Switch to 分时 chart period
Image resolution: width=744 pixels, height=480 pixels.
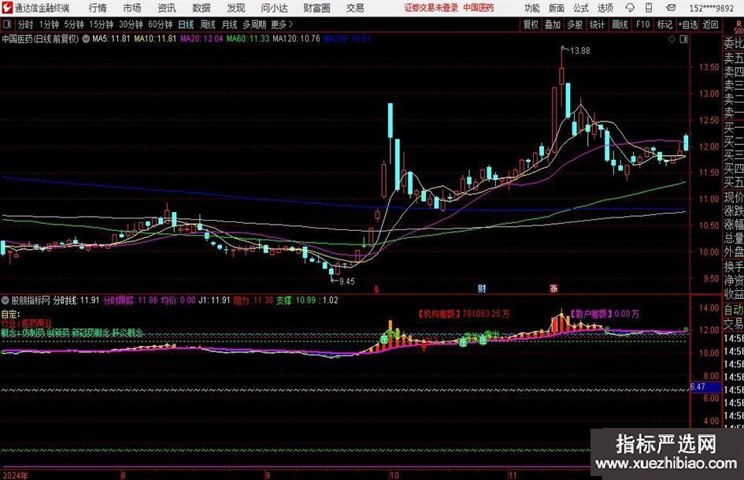[x=26, y=24]
